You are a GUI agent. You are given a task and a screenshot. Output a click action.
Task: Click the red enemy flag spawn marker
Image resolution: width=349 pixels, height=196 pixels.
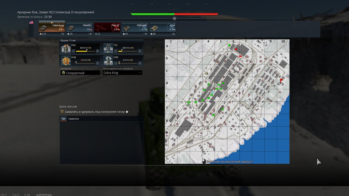[x=281, y=81]
